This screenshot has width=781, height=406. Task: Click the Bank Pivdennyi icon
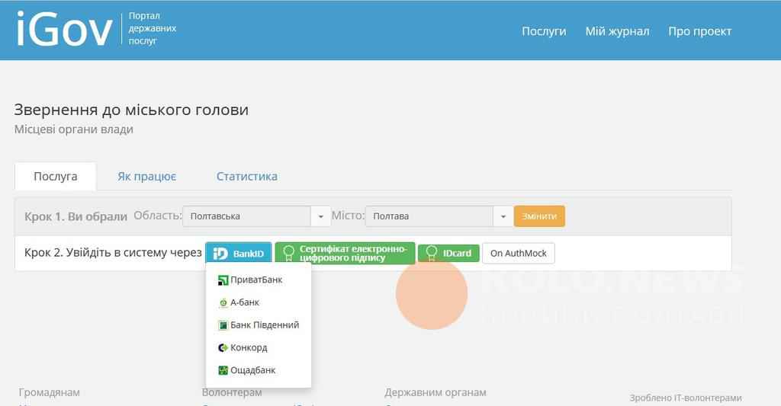pyautogui.click(x=223, y=325)
